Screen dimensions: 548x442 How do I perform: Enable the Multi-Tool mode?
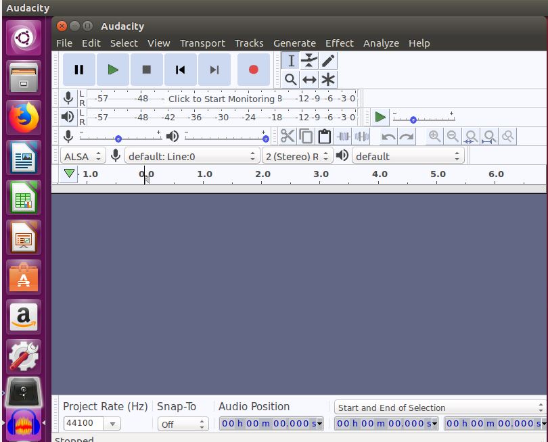point(327,80)
